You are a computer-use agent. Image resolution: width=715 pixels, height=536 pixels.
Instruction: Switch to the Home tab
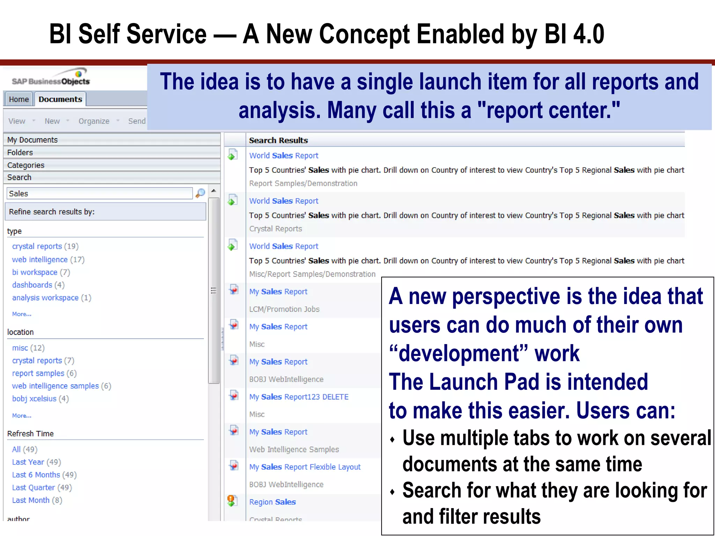coord(19,99)
